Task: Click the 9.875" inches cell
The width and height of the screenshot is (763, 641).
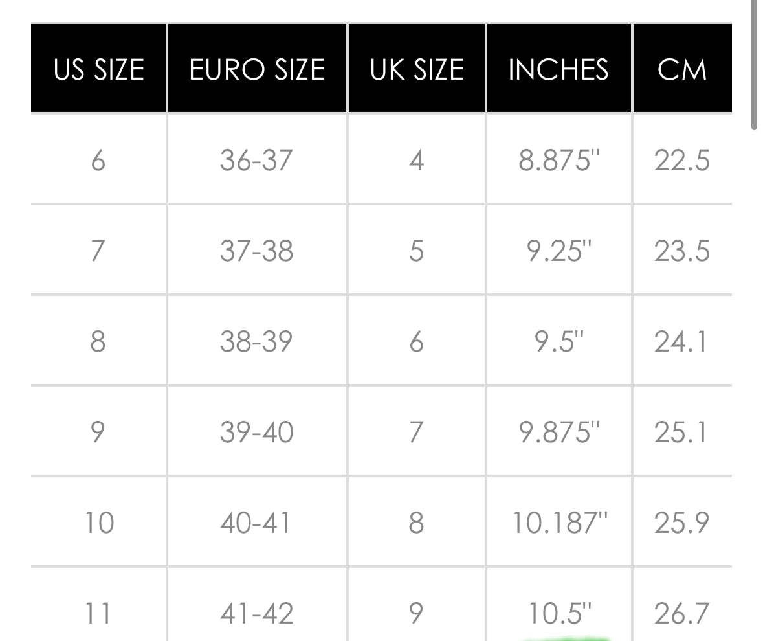Action: pos(559,432)
